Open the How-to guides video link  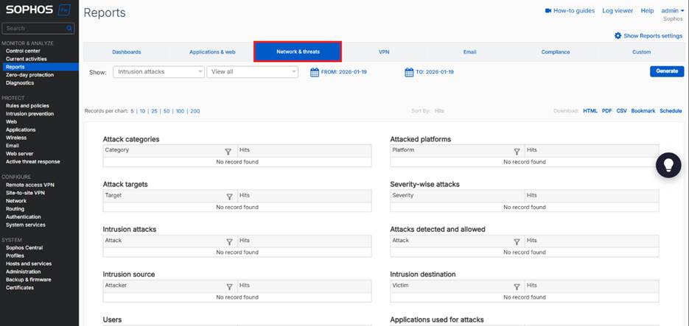coord(569,11)
